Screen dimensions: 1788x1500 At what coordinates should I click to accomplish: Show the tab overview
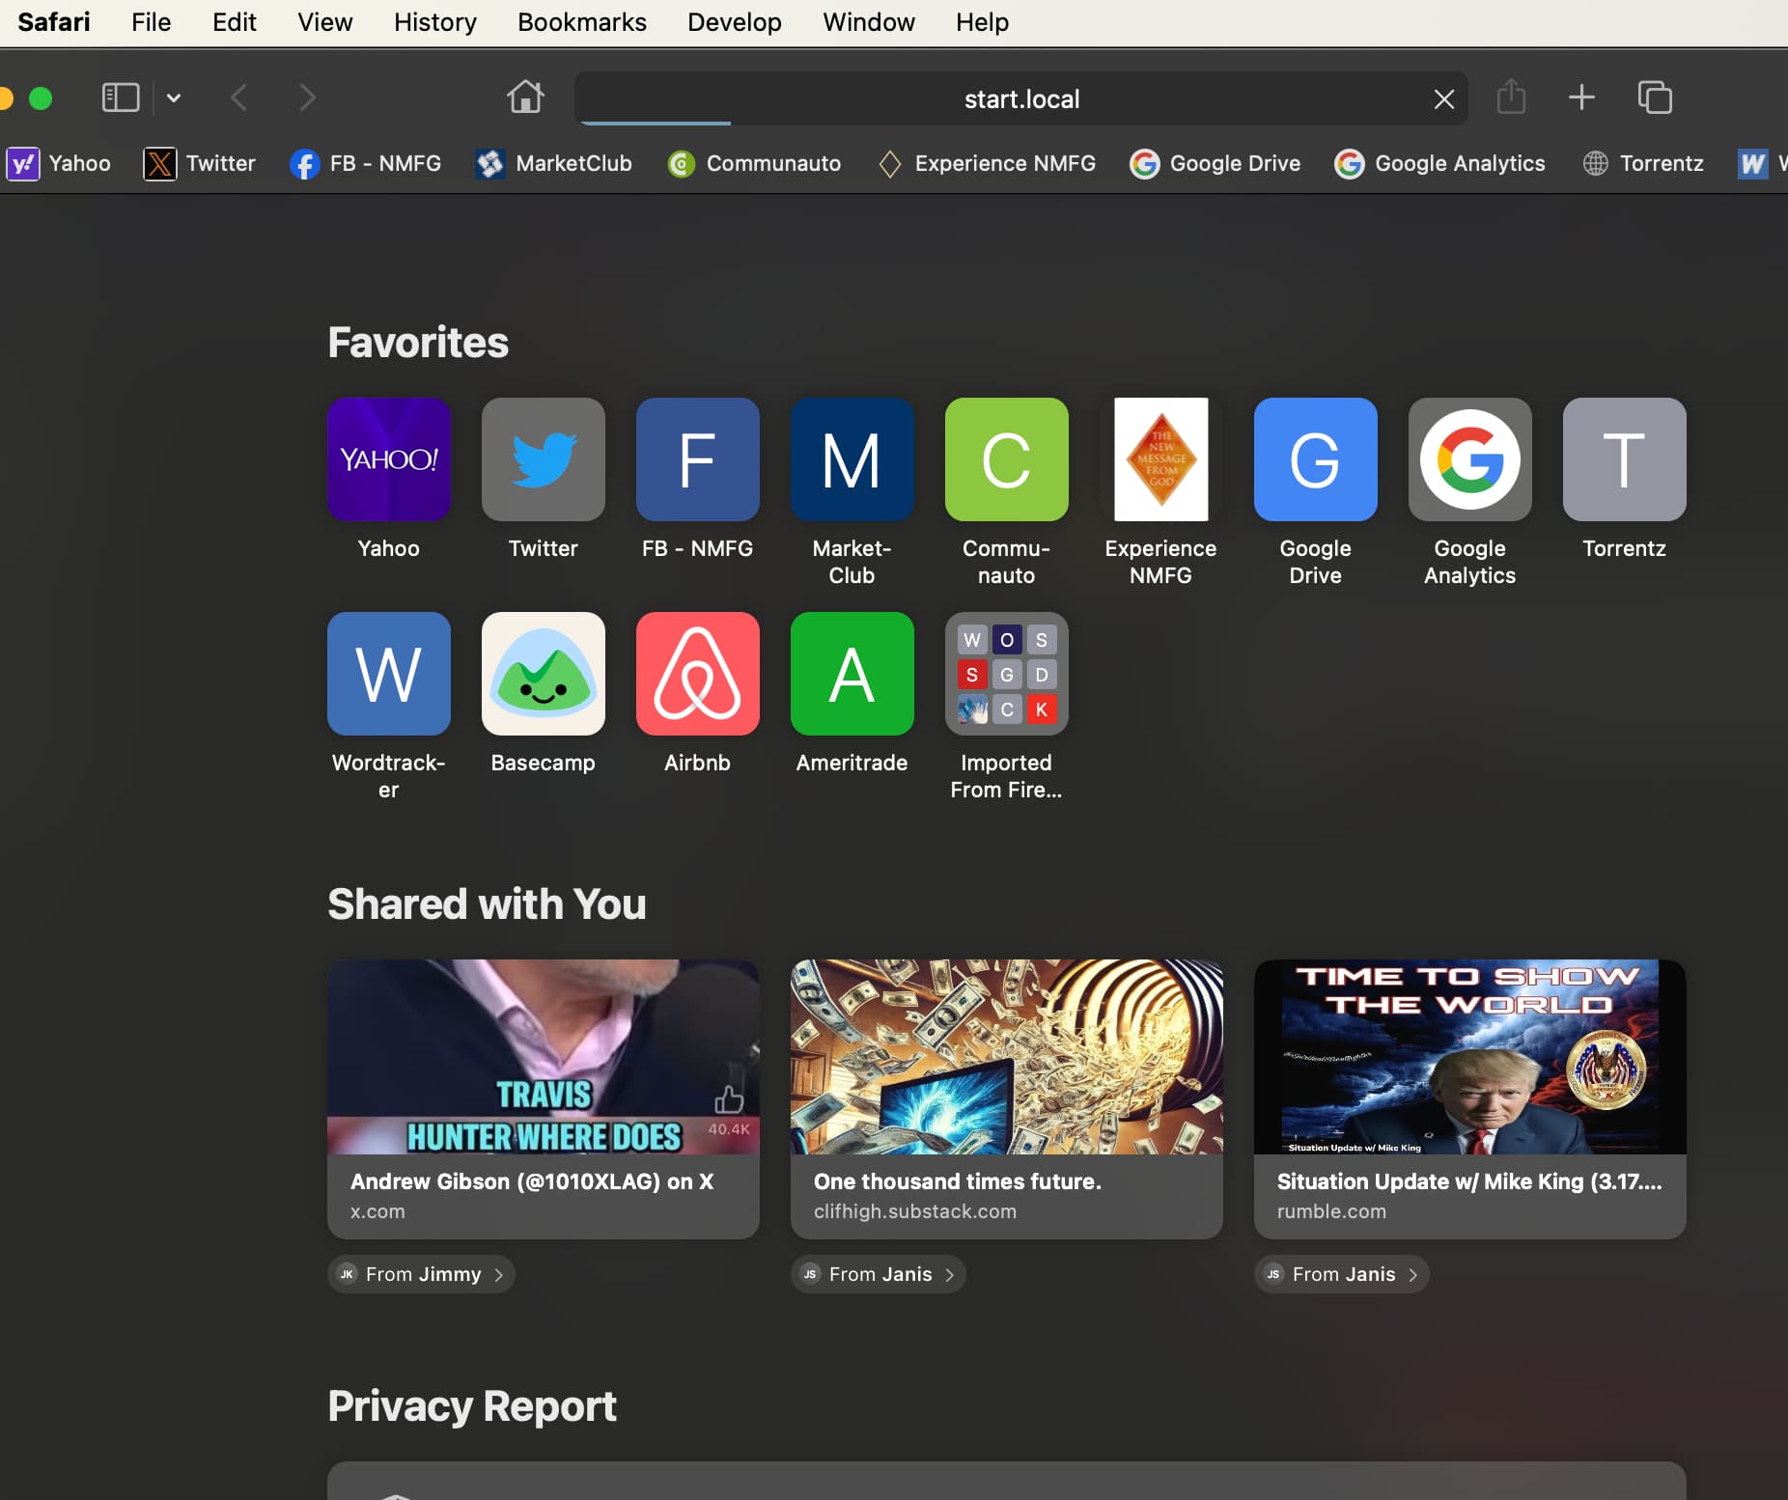tap(1655, 97)
